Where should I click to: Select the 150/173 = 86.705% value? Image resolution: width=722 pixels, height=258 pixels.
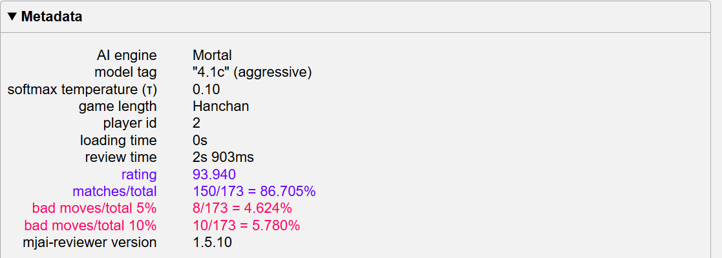[254, 192]
